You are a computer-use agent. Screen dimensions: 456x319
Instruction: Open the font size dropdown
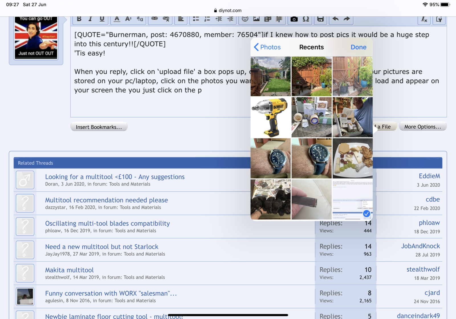click(128, 19)
